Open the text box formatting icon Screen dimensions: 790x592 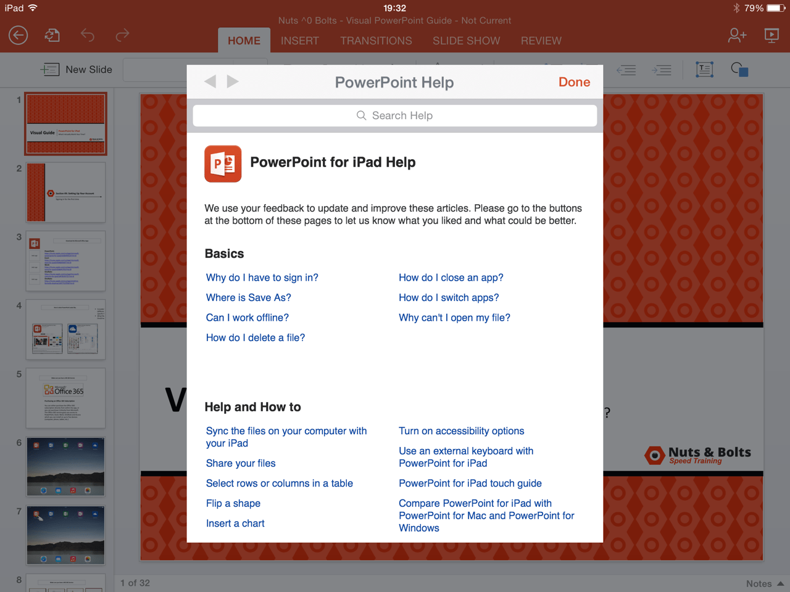704,70
